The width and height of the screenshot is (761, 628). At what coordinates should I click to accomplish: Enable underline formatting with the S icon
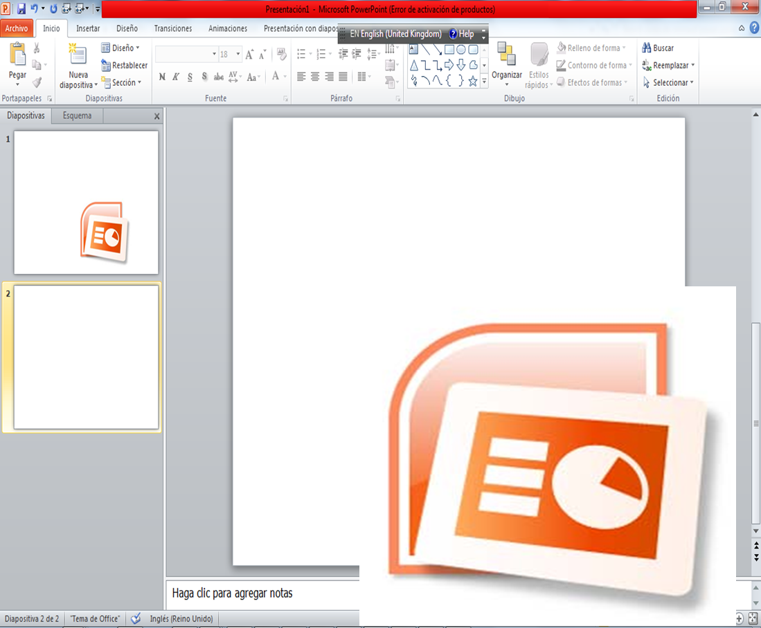[x=190, y=77]
